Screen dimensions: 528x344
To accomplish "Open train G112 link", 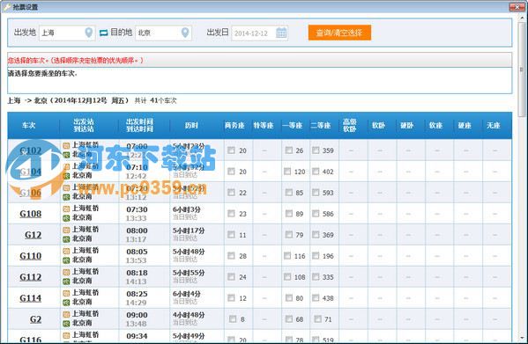I will (x=31, y=277).
